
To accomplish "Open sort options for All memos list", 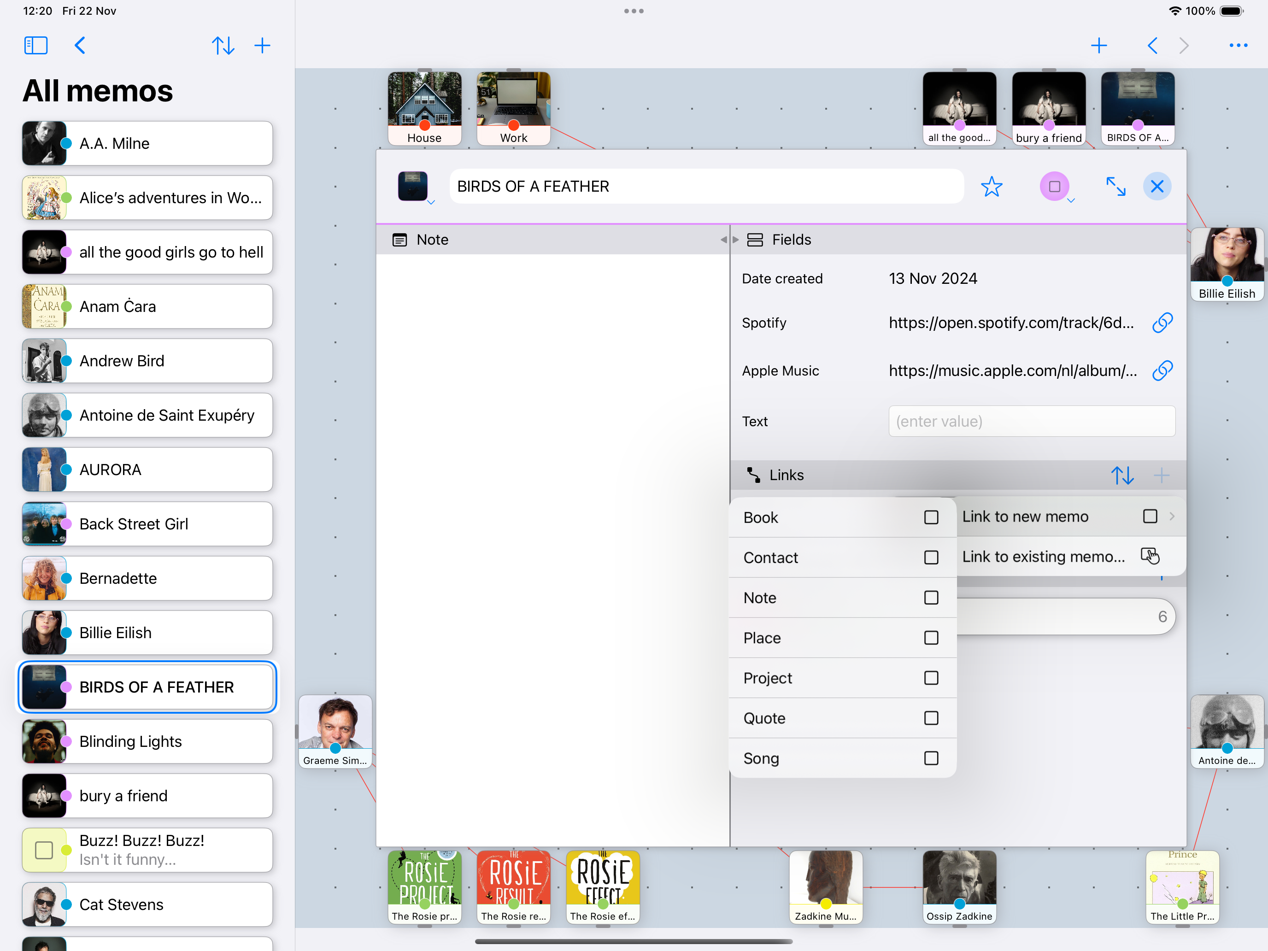I will pyautogui.click(x=223, y=45).
